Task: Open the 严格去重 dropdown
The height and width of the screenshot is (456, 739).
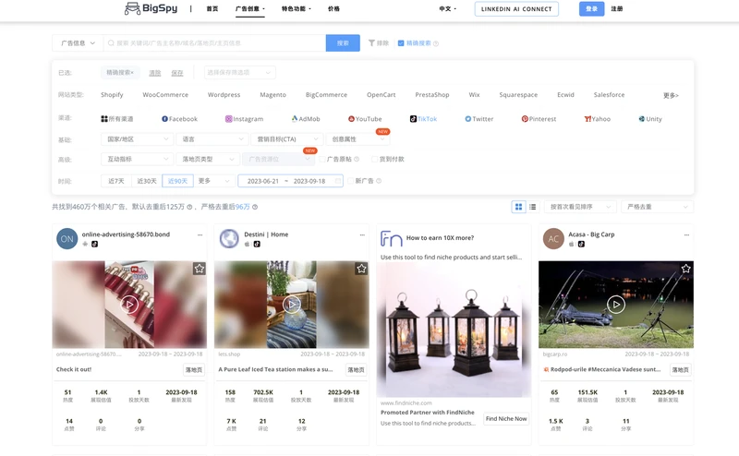Action: (x=657, y=207)
